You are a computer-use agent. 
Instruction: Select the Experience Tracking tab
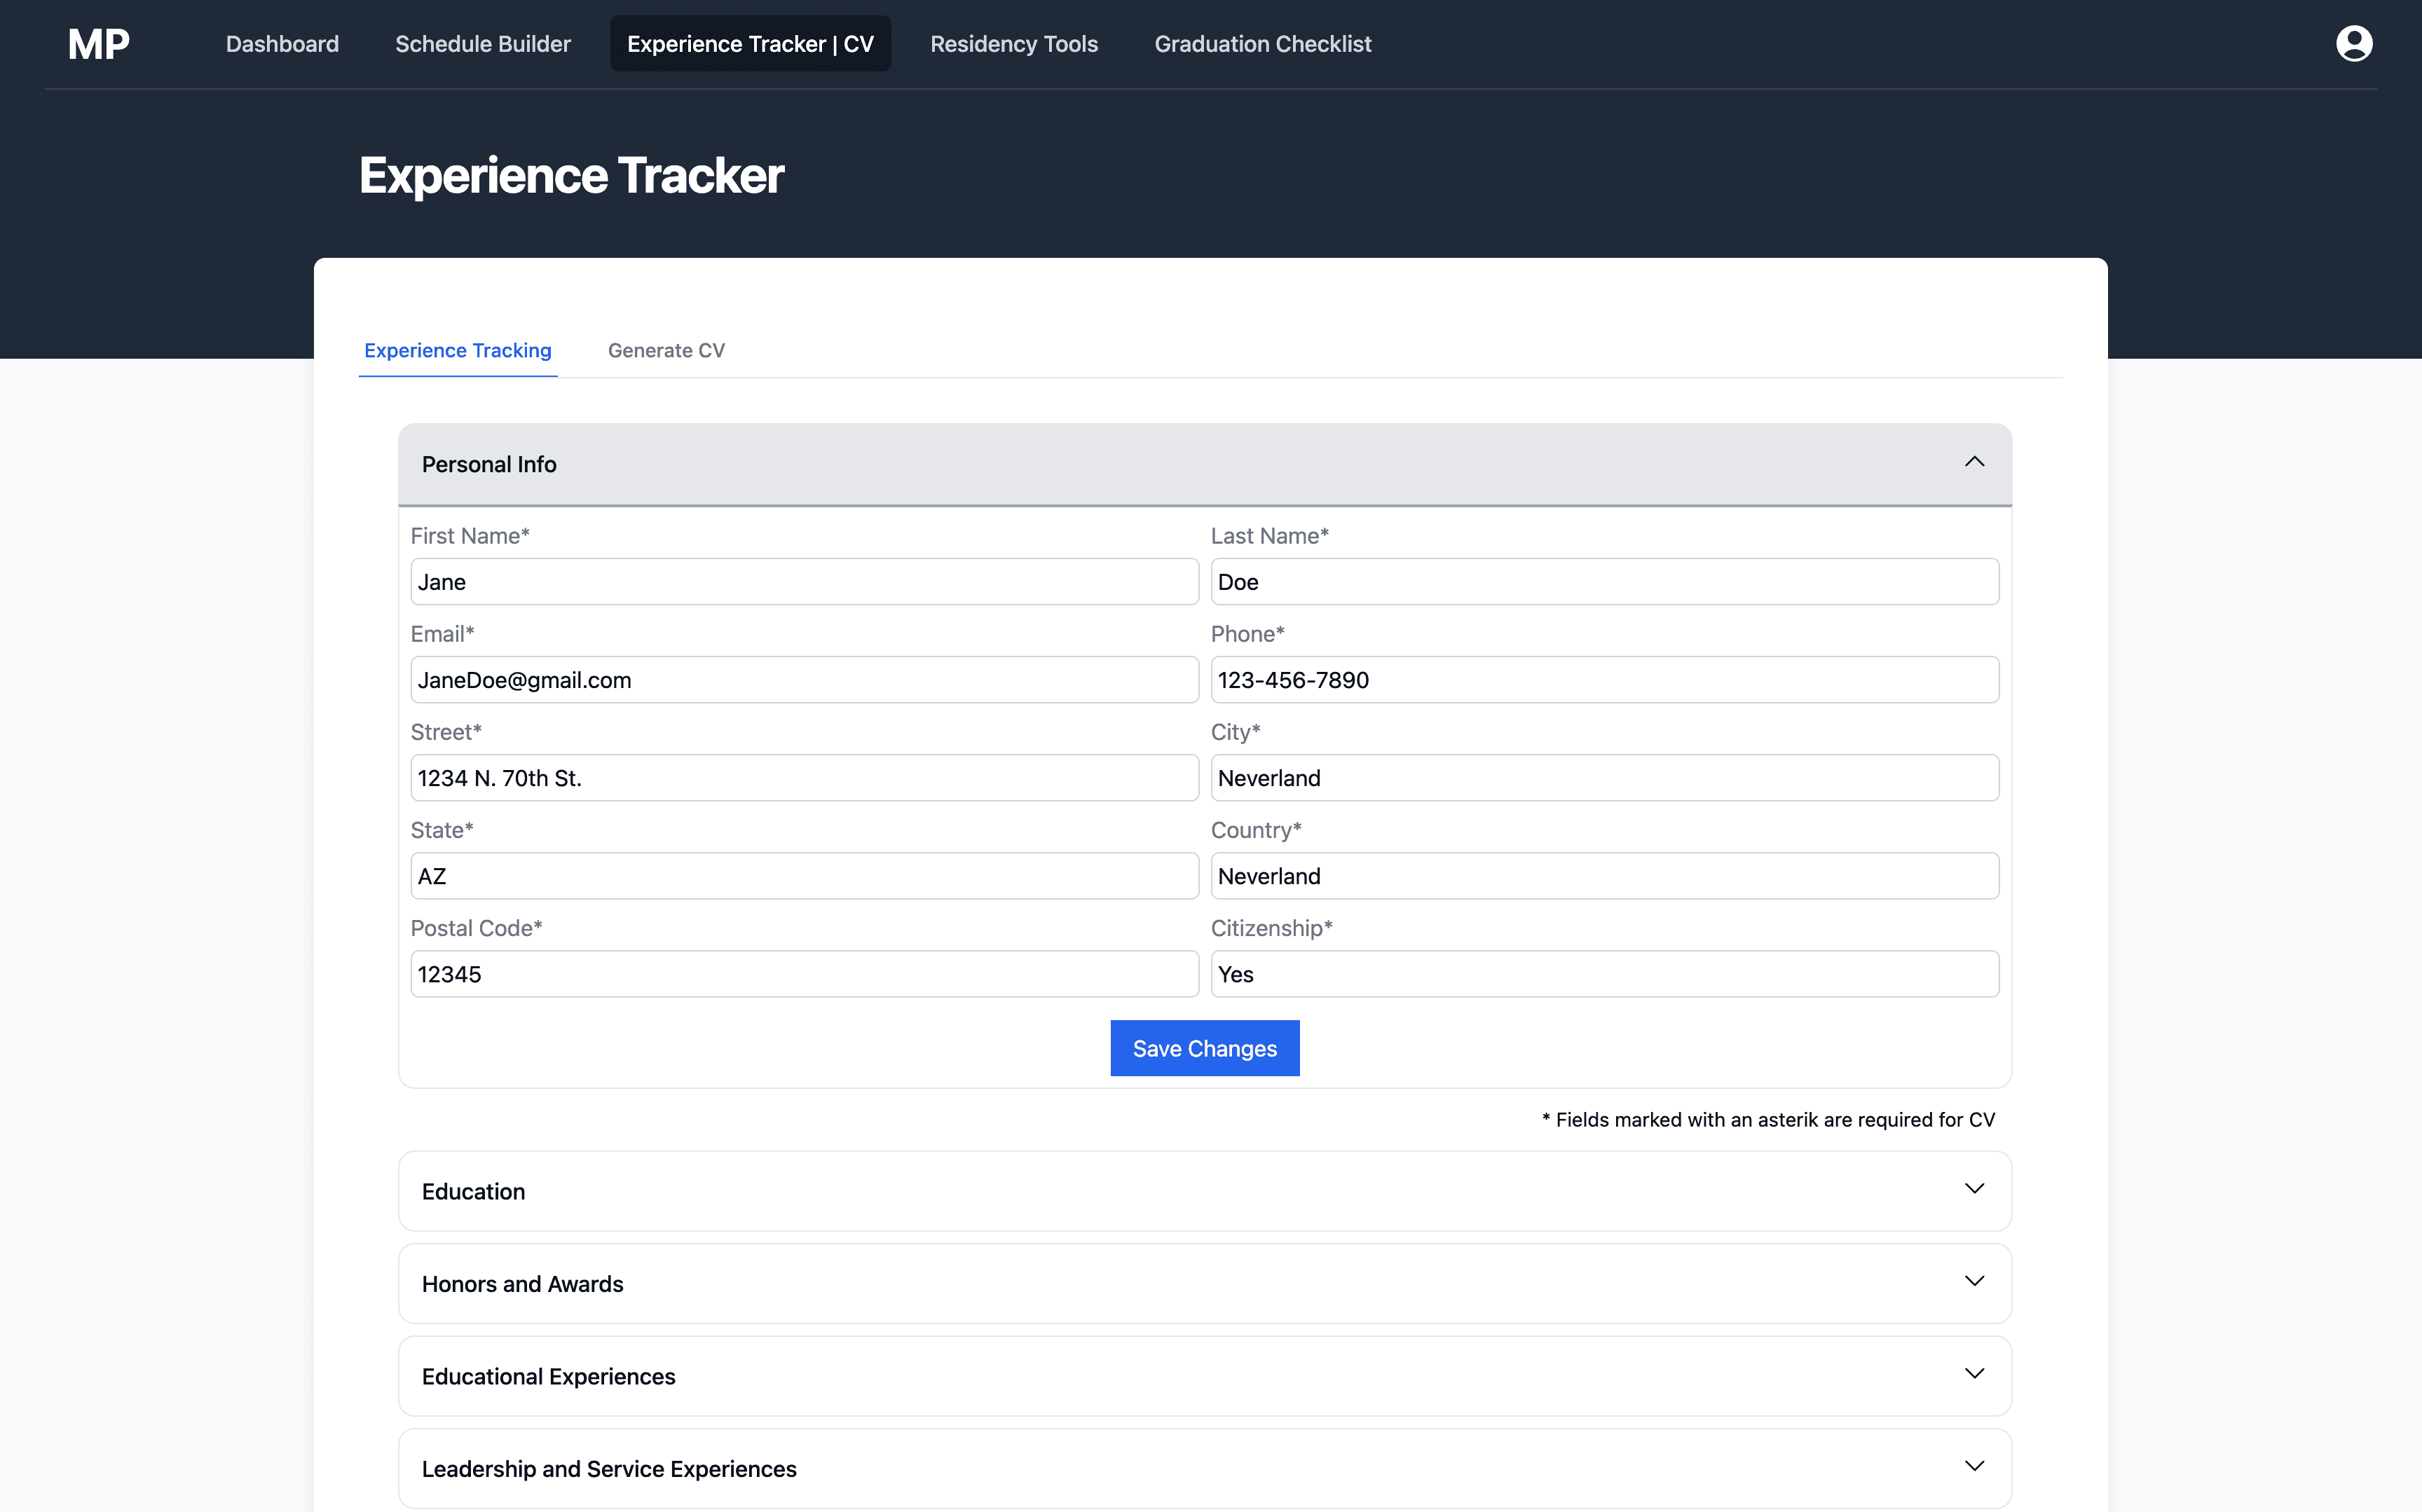pyautogui.click(x=457, y=350)
